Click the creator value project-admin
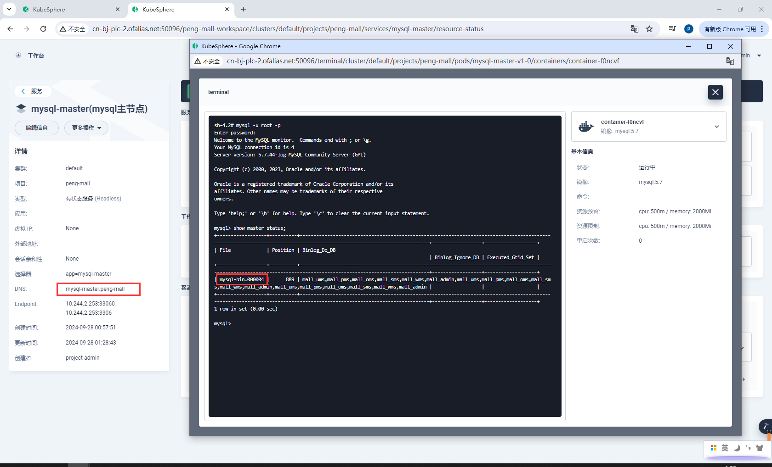Screen dimensions: 772x467 82,358
